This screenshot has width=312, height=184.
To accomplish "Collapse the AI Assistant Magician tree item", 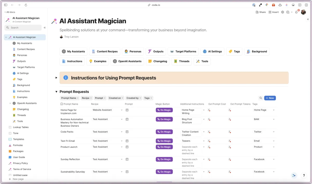I will click(x=6, y=37).
